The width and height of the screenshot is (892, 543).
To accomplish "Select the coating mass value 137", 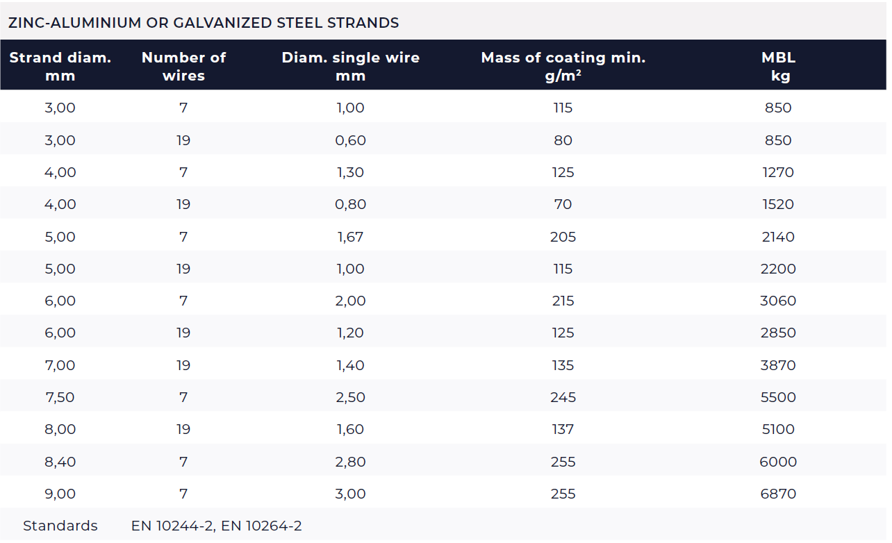I will 563,429.
